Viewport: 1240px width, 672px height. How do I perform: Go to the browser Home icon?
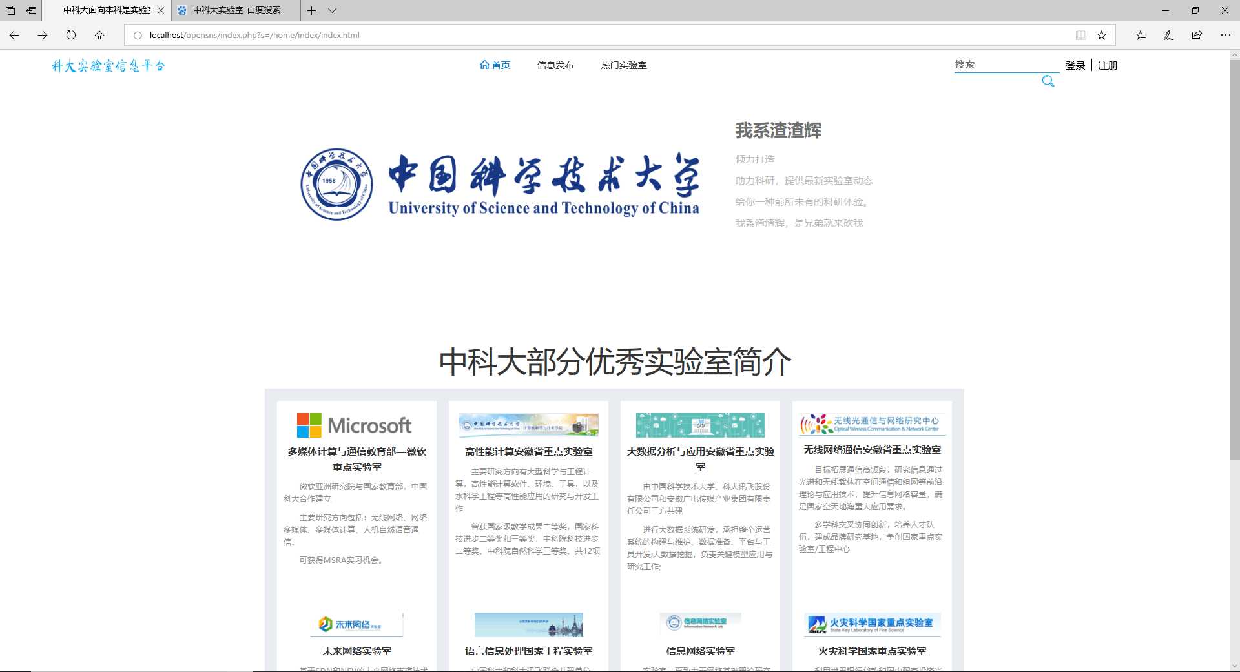[99, 35]
